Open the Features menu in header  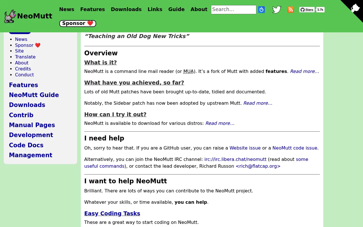pyautogui.click(x=92, y=9)
